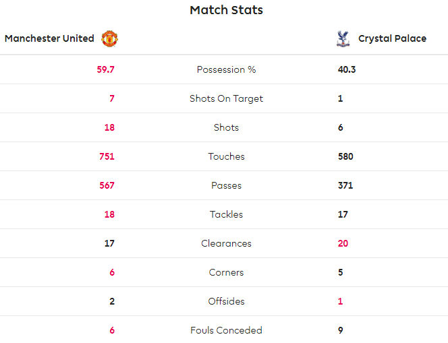Click the Manchester United club crest
The width and height of the screenshot is (448, 343).
coord(109,38)
